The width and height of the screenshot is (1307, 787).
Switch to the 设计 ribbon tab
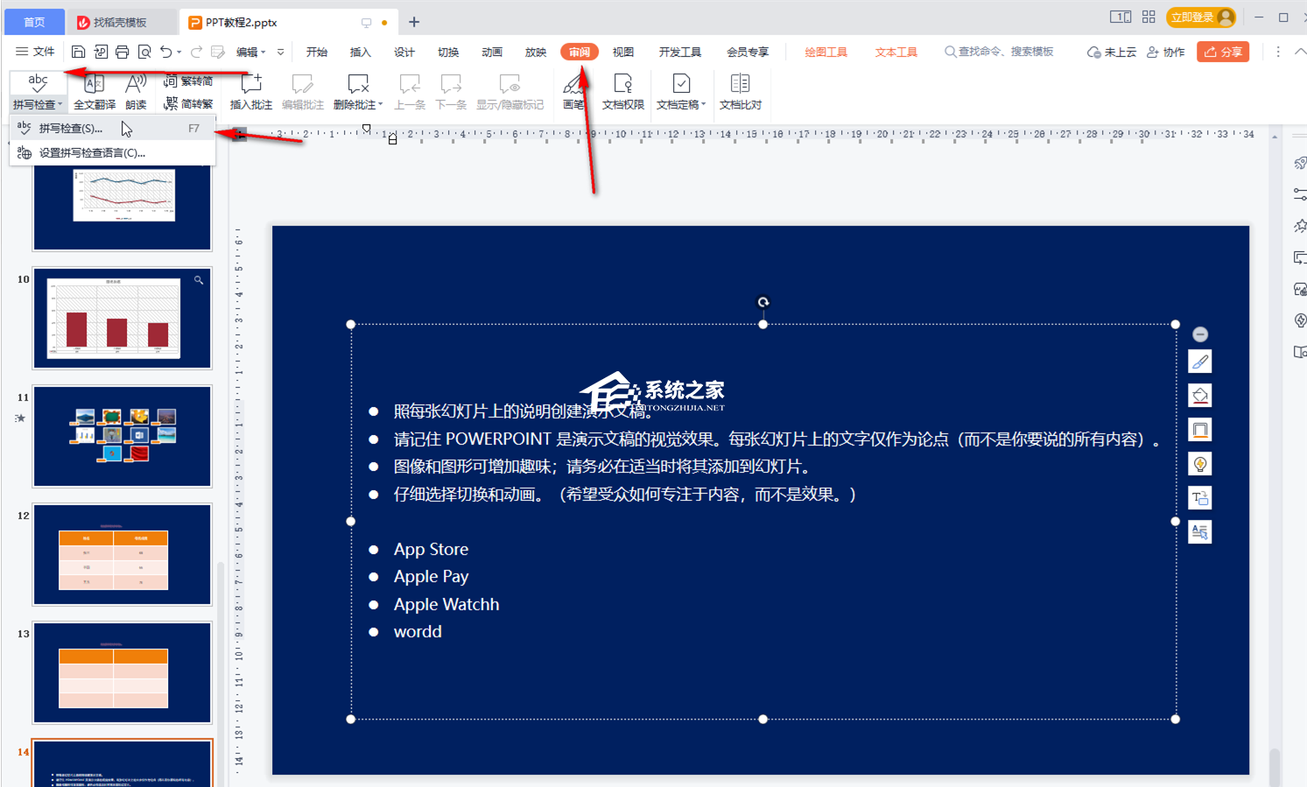coord(404,53)
